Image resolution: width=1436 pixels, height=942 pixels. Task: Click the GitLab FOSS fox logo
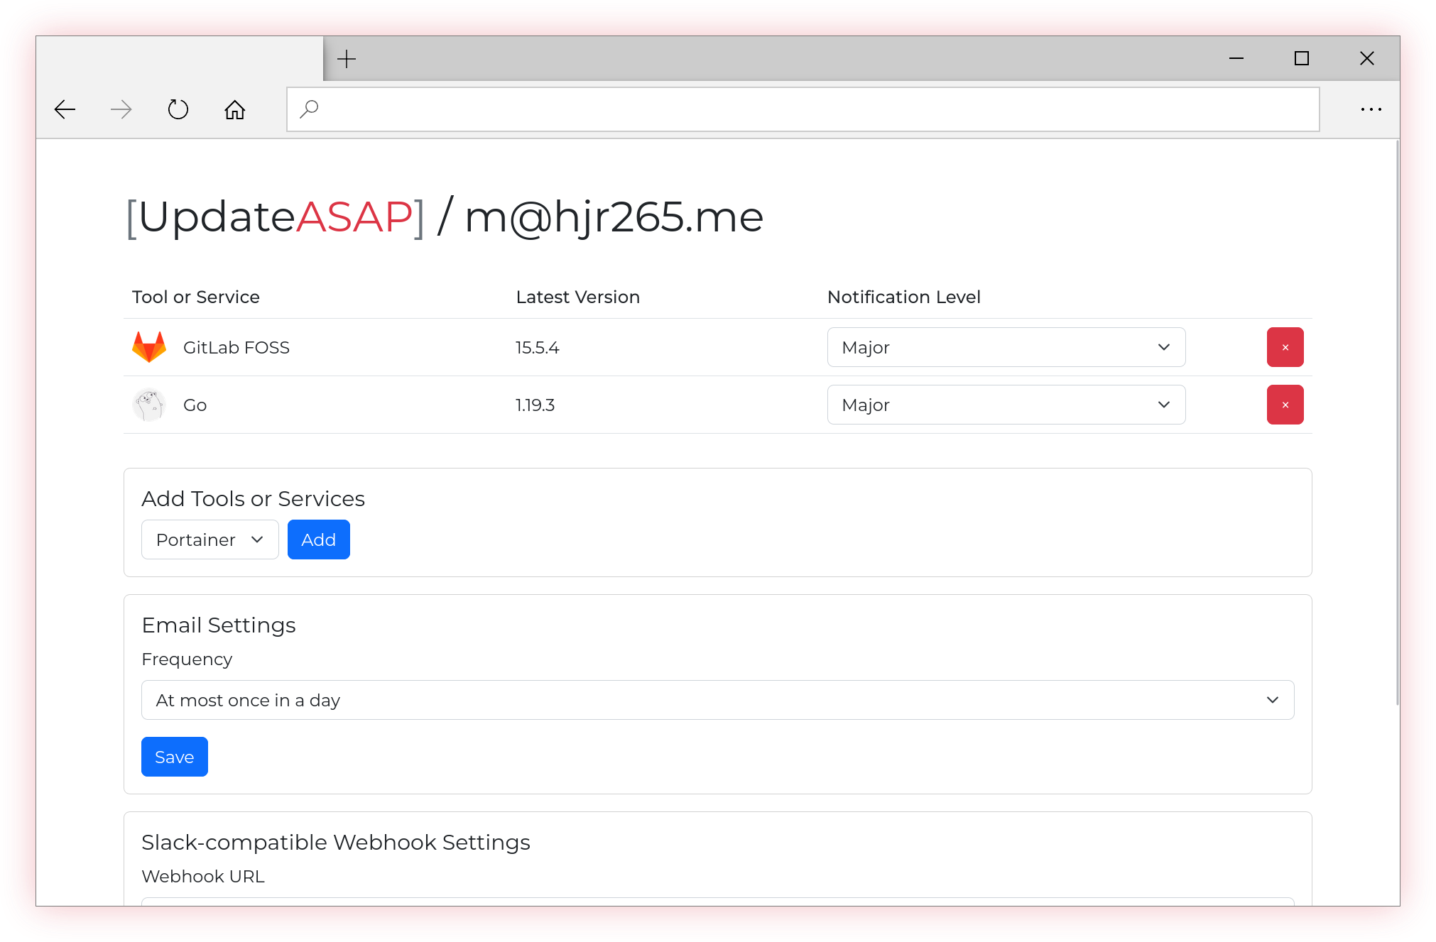(149, 347)
